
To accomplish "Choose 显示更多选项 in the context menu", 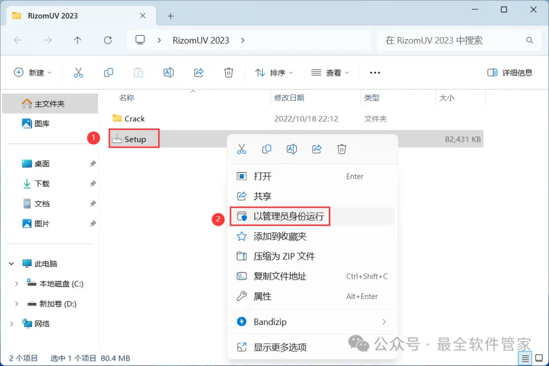I will [x=312, y=347].
